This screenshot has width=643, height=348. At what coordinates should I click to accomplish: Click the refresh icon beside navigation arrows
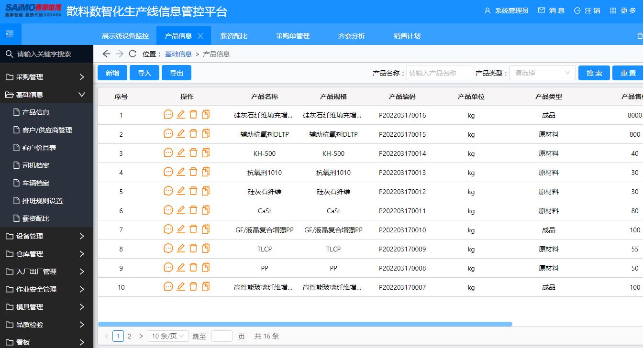coord(133,54)
